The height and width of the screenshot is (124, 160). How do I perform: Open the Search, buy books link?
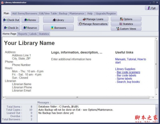click(128, 82)
